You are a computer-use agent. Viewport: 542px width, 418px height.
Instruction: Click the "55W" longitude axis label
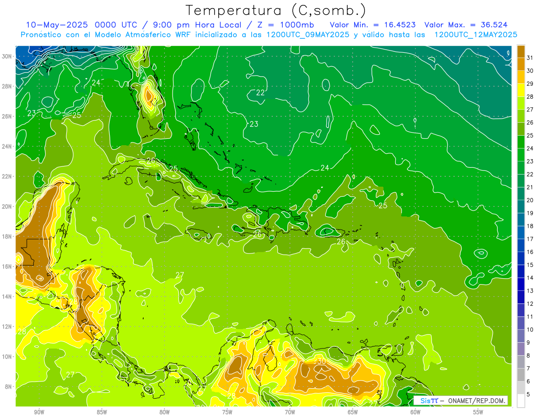click(478, 412)
